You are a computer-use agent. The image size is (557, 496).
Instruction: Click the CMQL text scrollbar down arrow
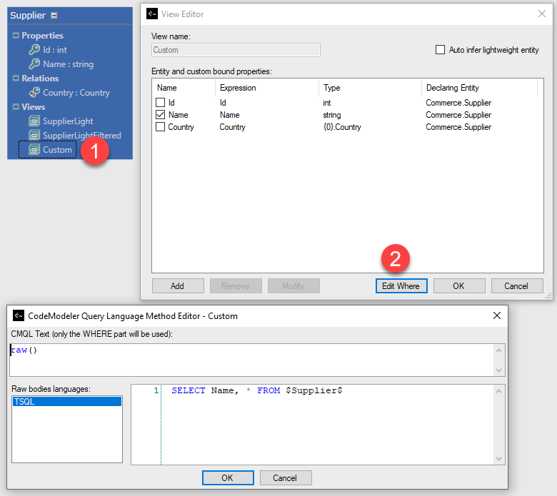[x=499, y=370]
